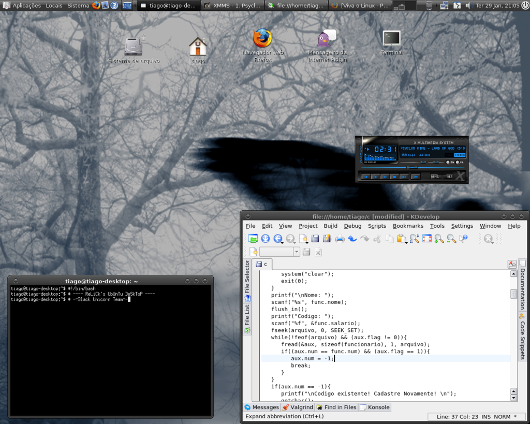Switch to the Valgrind bottom tab
Screen dimensions: 530x424
[298, 407]
